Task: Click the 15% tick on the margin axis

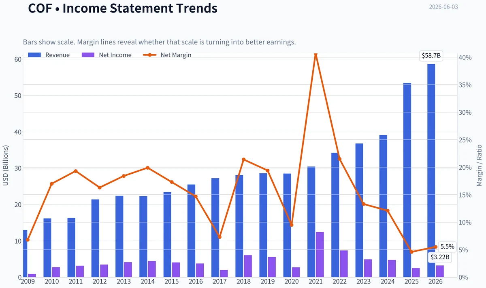Action: click(466, 195)
